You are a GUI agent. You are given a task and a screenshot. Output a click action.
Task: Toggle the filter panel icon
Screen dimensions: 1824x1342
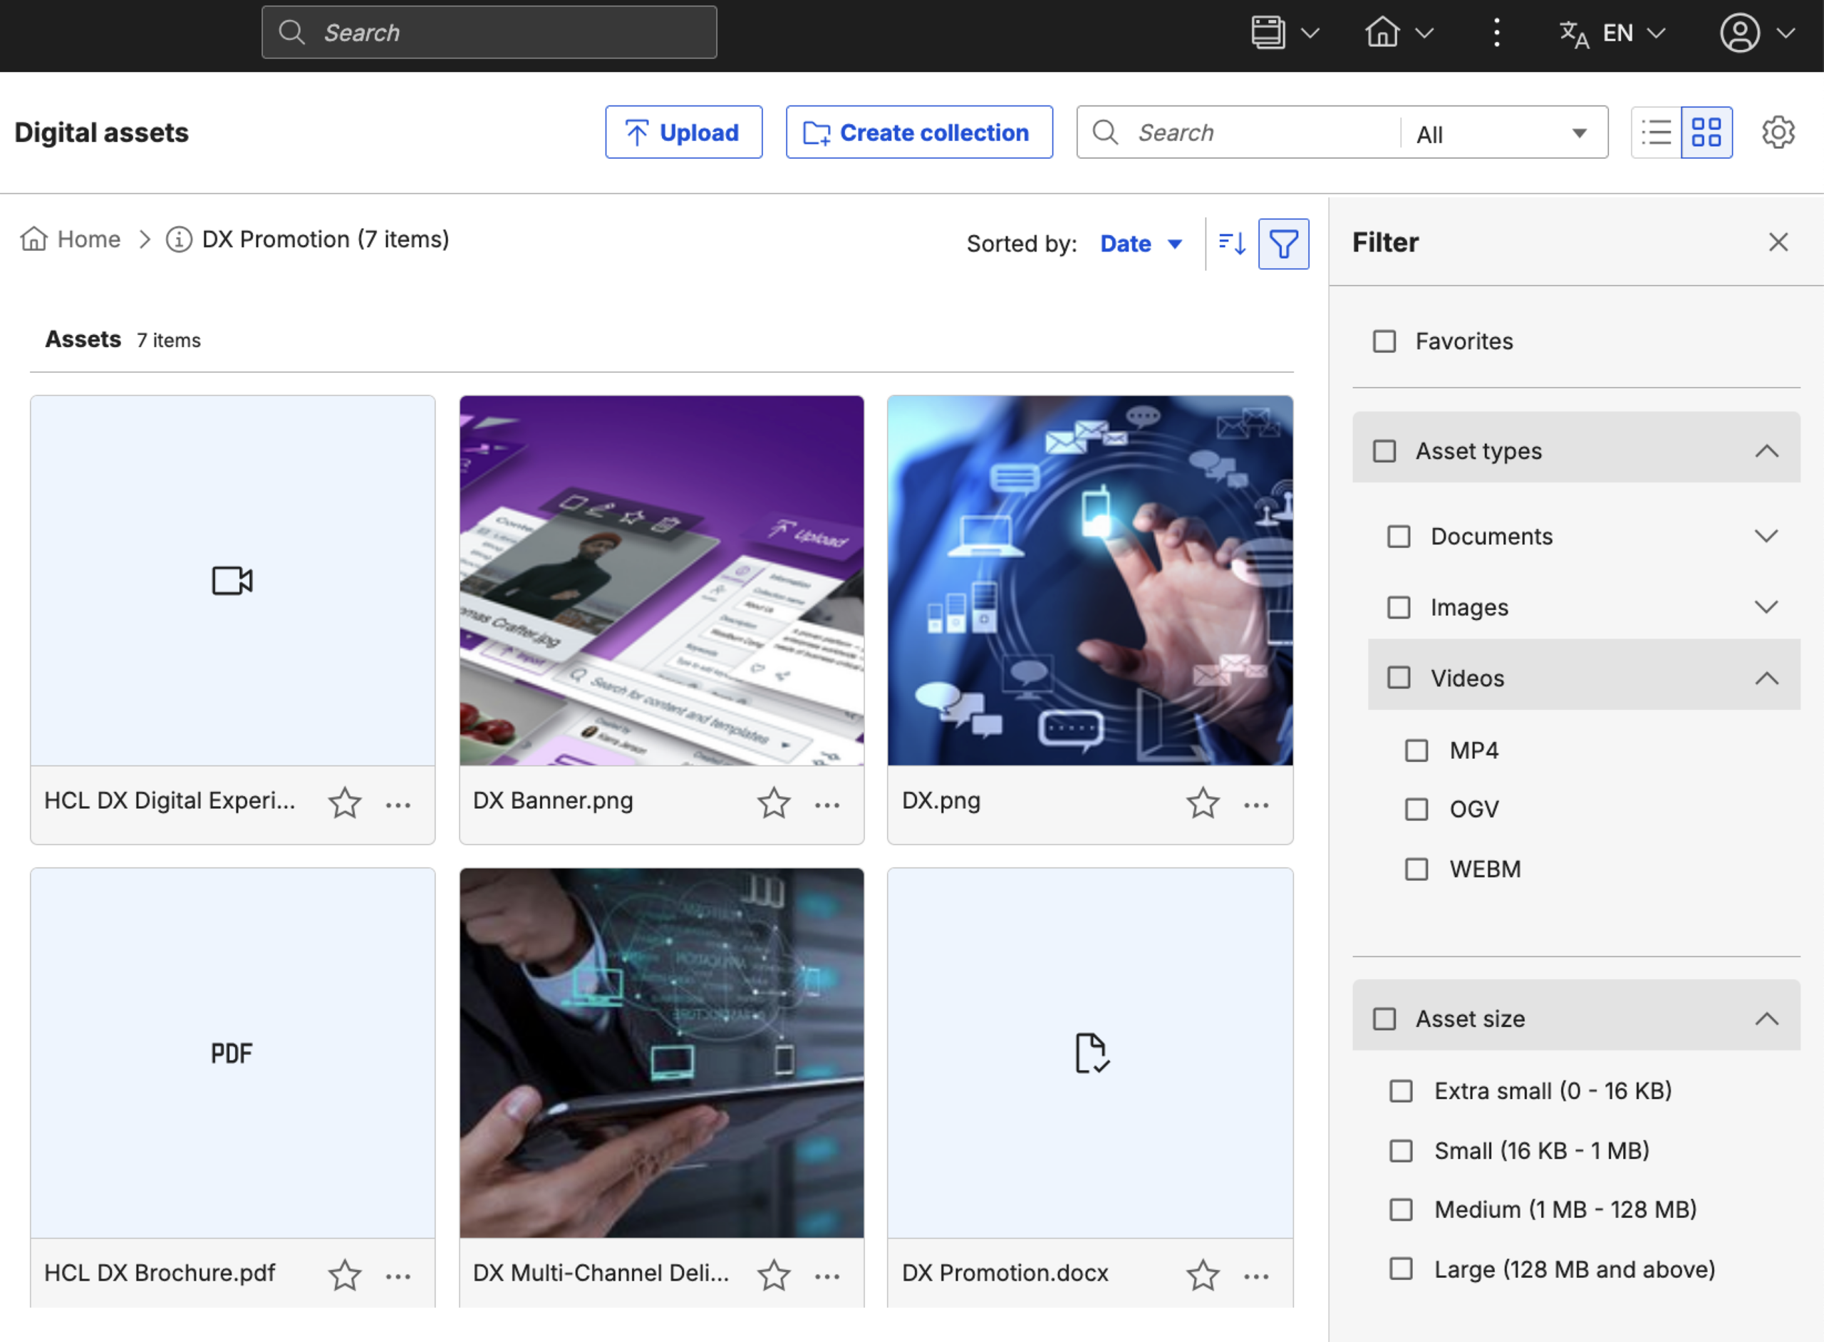click(x=1282, y=243)
